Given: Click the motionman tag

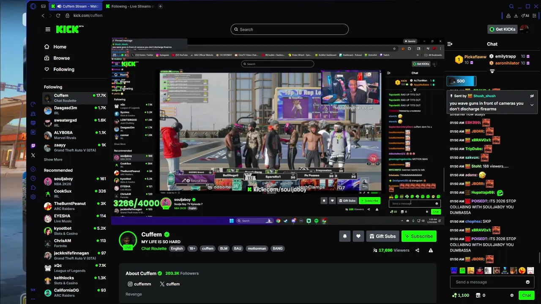Looking at the screenshot, I should [257, 249].
